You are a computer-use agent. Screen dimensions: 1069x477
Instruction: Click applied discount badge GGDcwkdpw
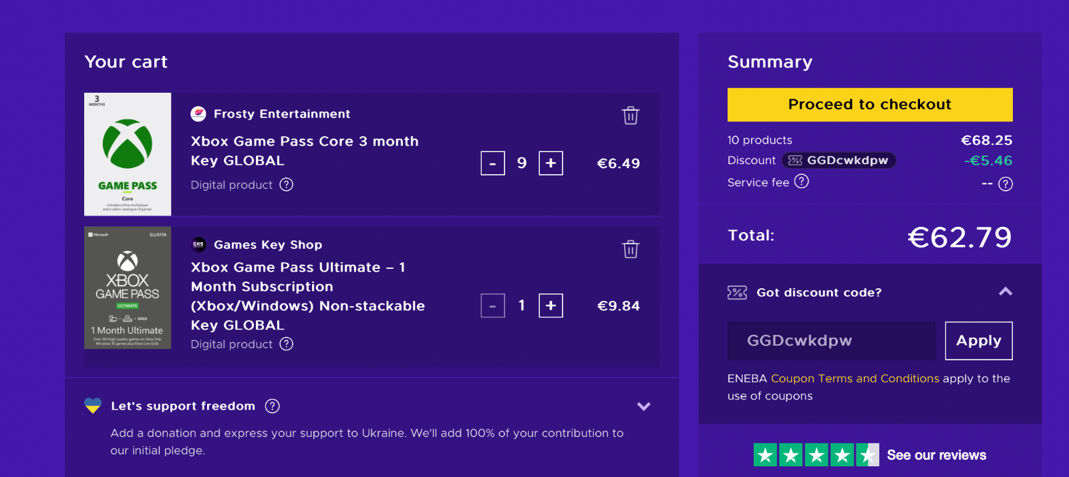point(839,160)
